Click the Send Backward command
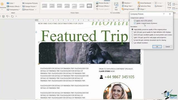This screenshot has width=178, height=100. pos(144,3)
